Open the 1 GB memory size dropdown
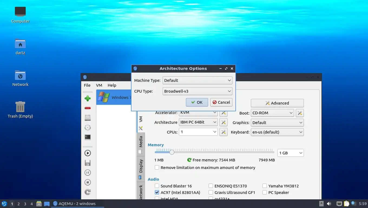Image resolution: width=368 pixels, height=208 pixels. point(291,153)
